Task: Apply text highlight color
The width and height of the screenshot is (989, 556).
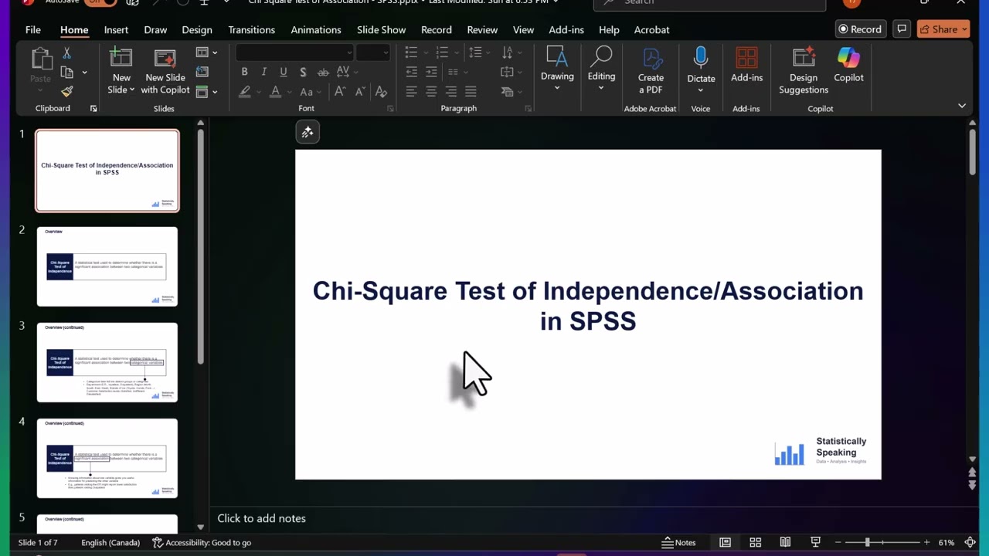Action: (244, 91)
